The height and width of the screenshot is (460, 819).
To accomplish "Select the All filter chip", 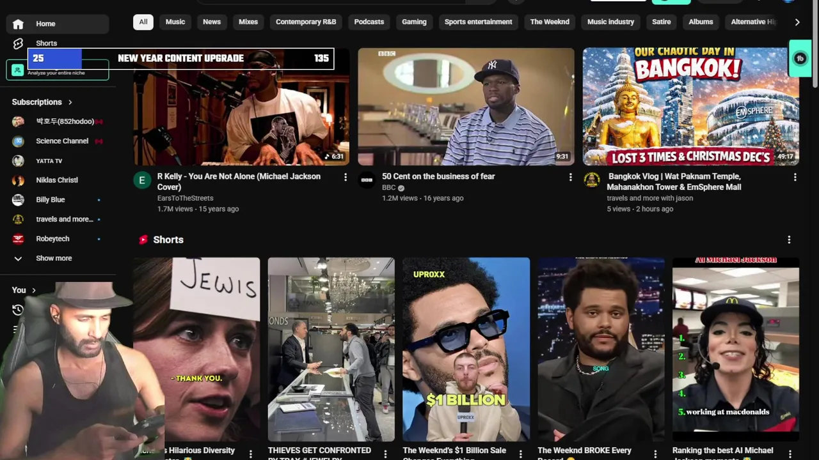I will pos(143,22).
